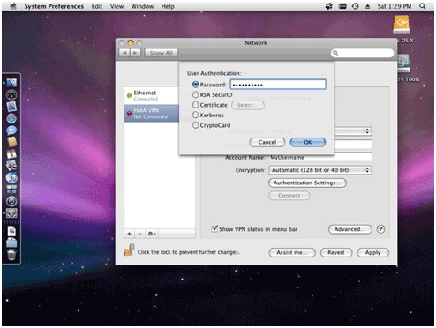This screenshot has height=328, width=436.
Task: Open the Window menu
Action: [142, 6]
